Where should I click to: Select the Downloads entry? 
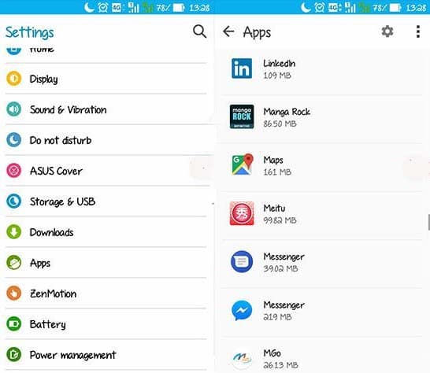[106, 232]
